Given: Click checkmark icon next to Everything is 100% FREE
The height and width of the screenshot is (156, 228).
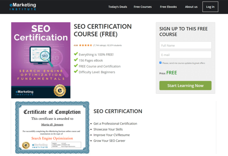Looking at the screenshot, I should pyautogui.click(x=76, y=54).
